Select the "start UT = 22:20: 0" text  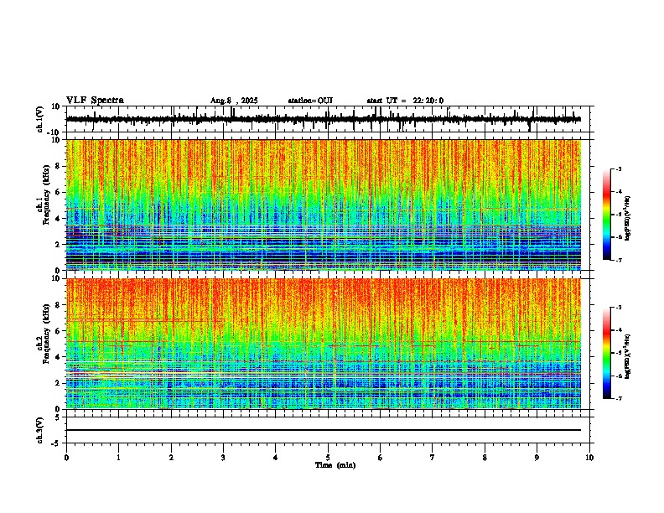click(405, 101)
